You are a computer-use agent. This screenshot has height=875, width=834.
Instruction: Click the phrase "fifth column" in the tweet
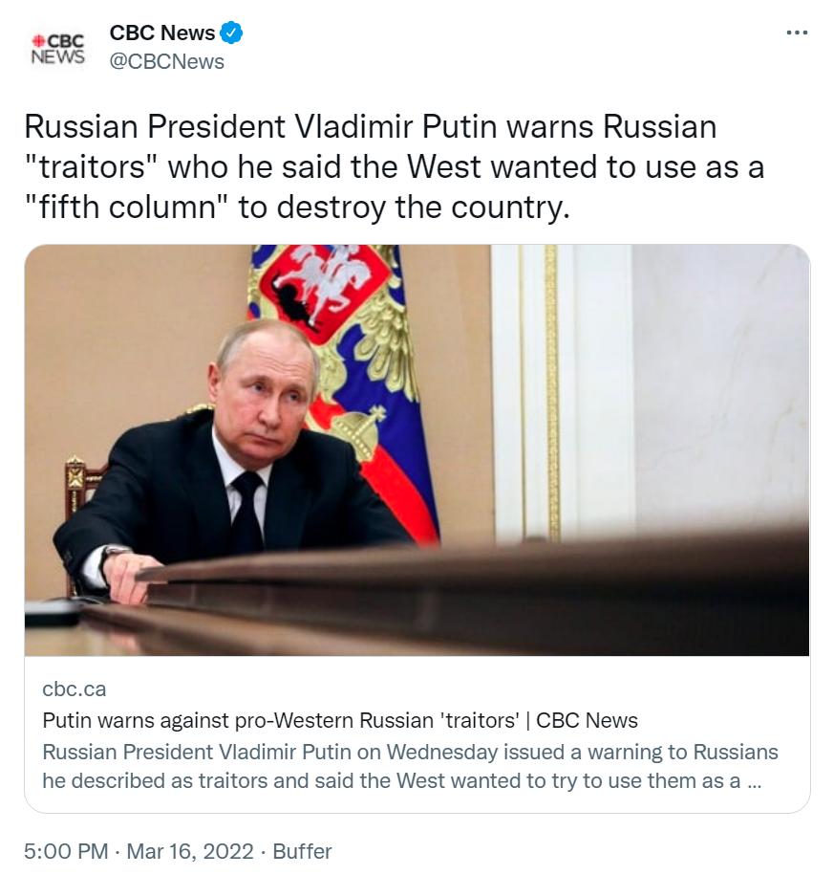pos(128,207)
